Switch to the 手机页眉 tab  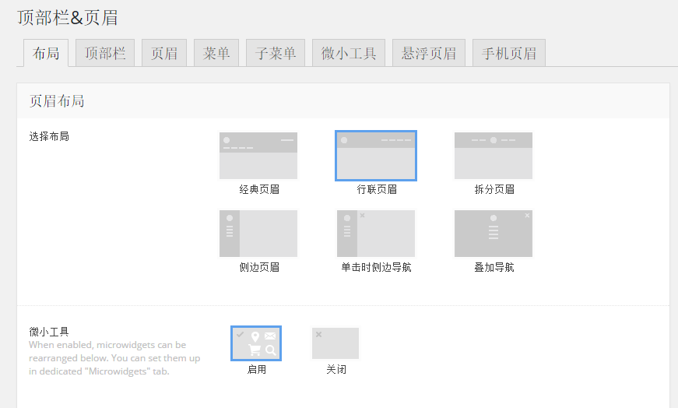click(x=509, y=53)
